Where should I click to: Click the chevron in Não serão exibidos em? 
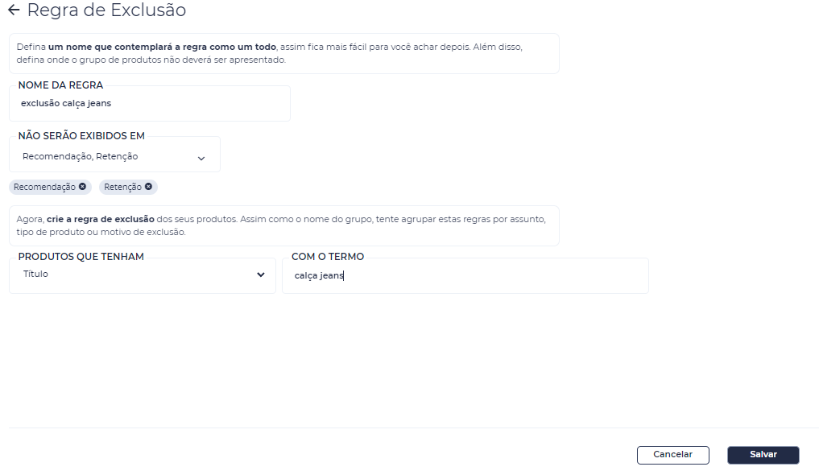coord(201,158)
